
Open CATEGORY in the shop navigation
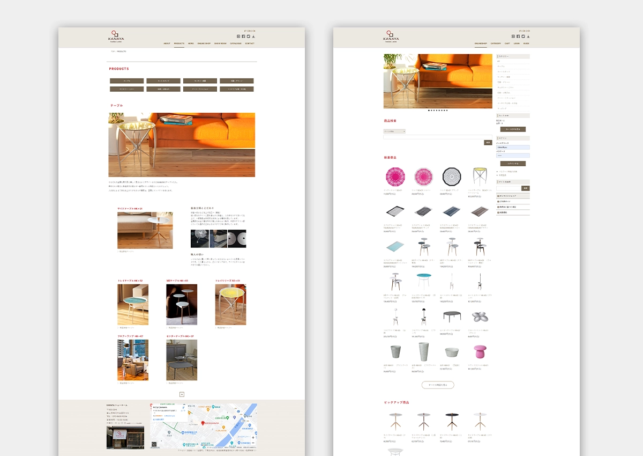click(x=496, y=43)
